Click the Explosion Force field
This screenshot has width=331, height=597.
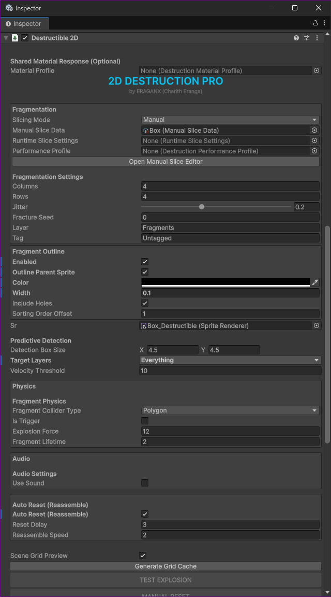(230, 431)
